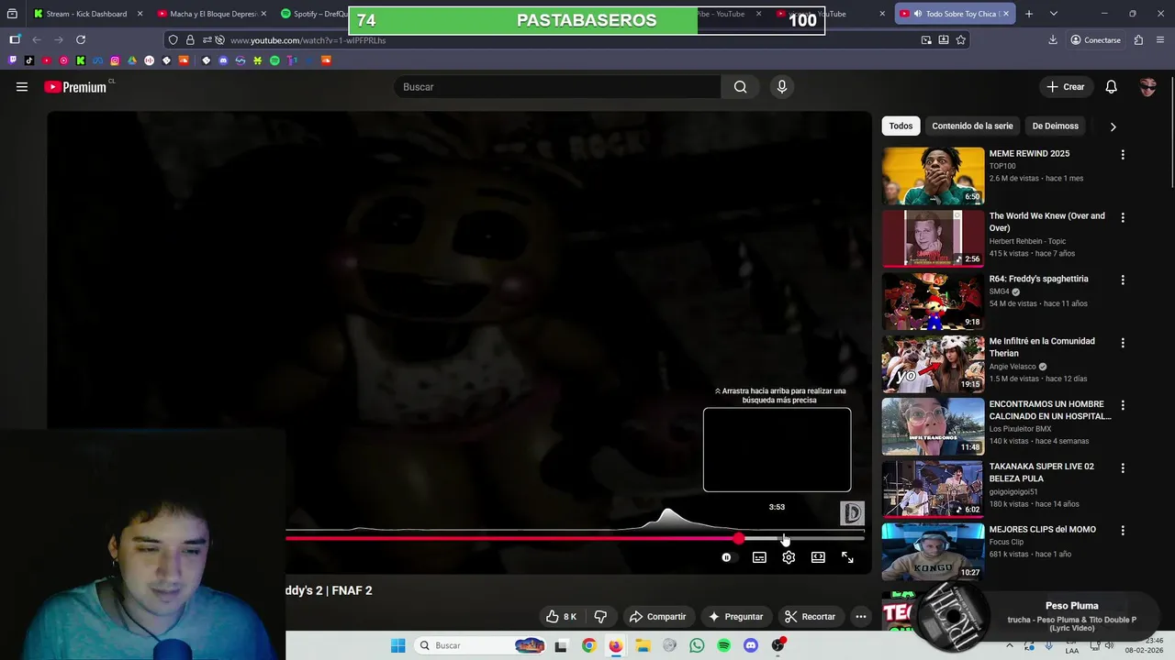Show more filter chips with the right arrow
1175x660 pixels.
point(1113,126)
